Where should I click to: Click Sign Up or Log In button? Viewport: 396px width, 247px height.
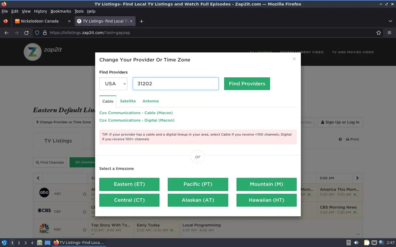pyautogui.click(x=340, y=122)
